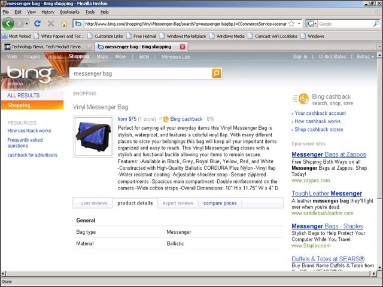The image size is (383, 287).
Task: Open the tab list dropdown arrow
Action: tap(379, 47)
